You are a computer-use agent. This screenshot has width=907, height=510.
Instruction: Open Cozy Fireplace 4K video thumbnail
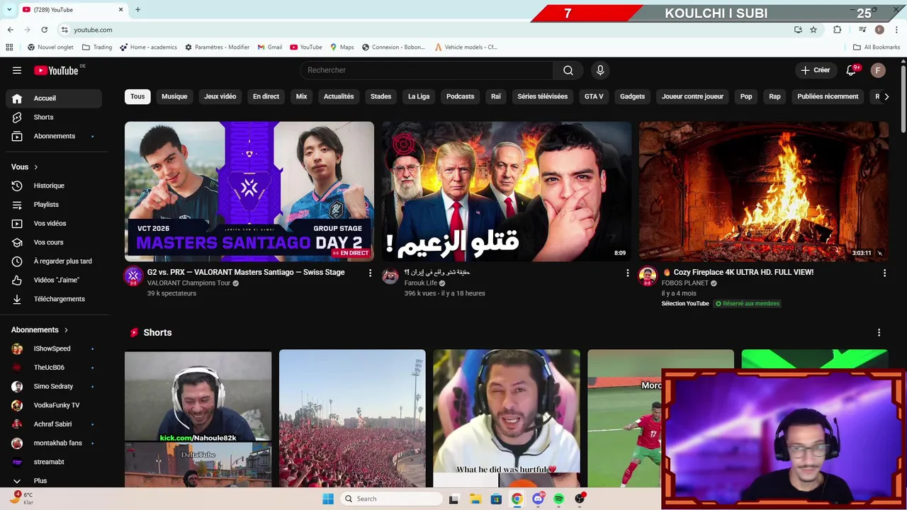[x=764, y=191]
